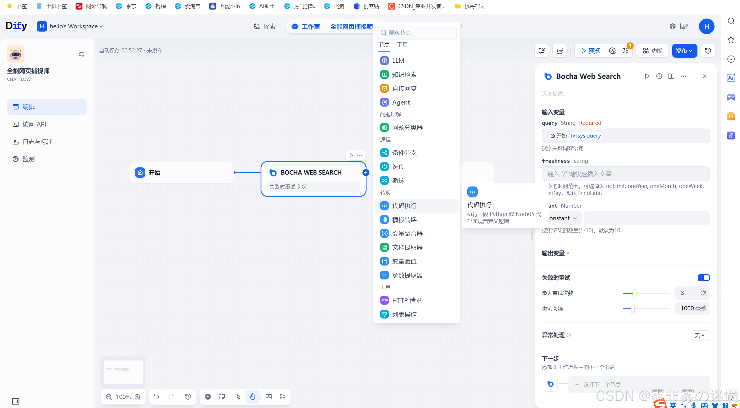Open 异常处理 dropdown set to 无
740x408 pixels.
click(700, 335)
